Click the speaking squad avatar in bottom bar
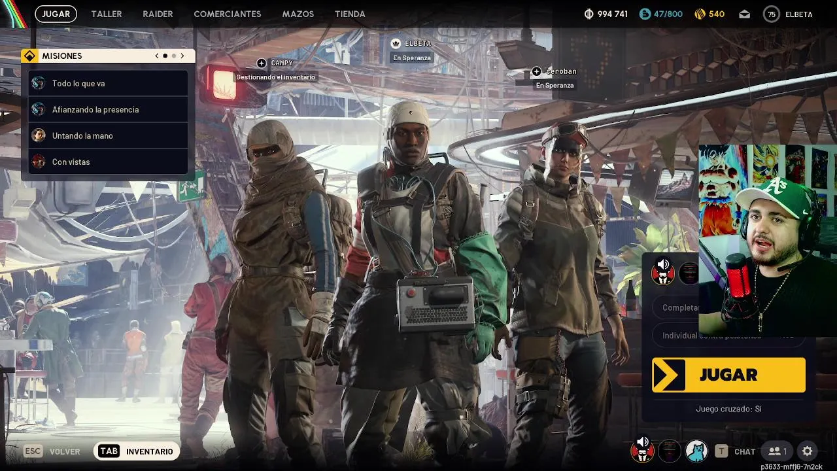The width and height of the screenshot is (837, 471). [642, 450]
